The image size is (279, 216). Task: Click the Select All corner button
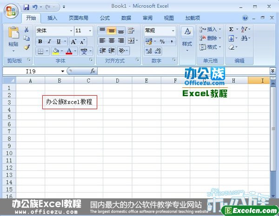point(9,80)
